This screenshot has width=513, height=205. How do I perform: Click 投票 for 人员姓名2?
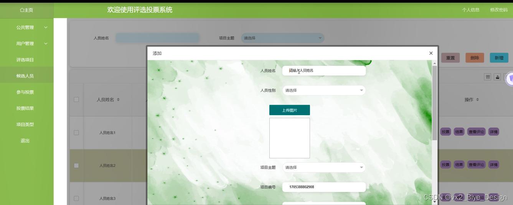pos(445,164)
